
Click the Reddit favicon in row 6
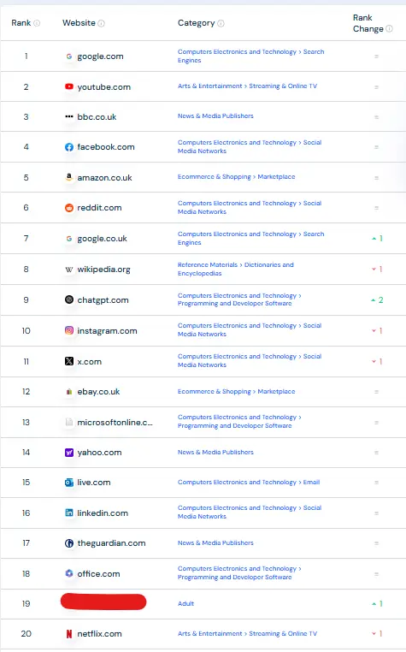click(69, 207)
